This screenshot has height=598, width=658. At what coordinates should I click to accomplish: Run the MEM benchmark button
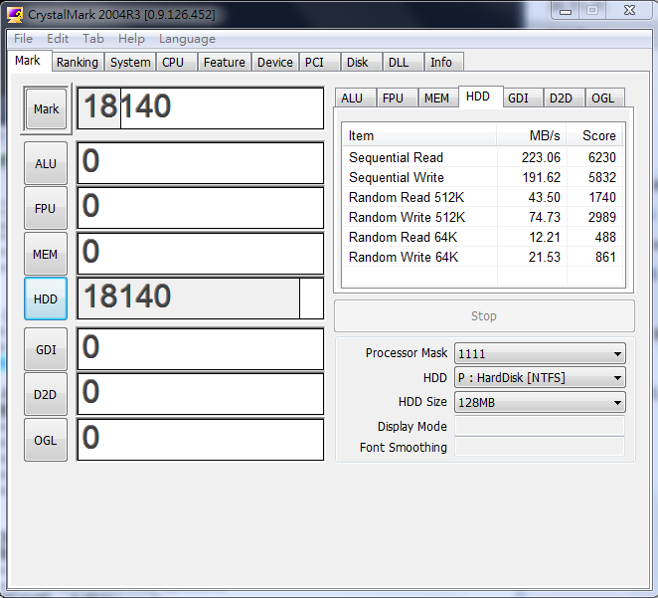[46, 254]
